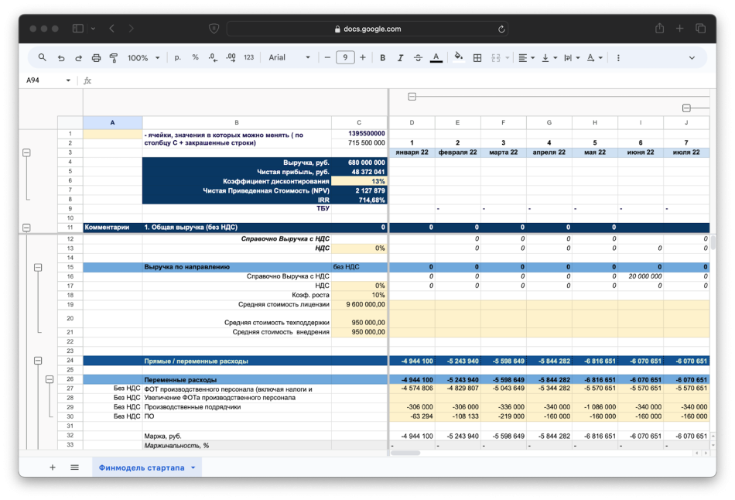Open the three-dot more options menu
735x500 pixels.
point(618,58)
